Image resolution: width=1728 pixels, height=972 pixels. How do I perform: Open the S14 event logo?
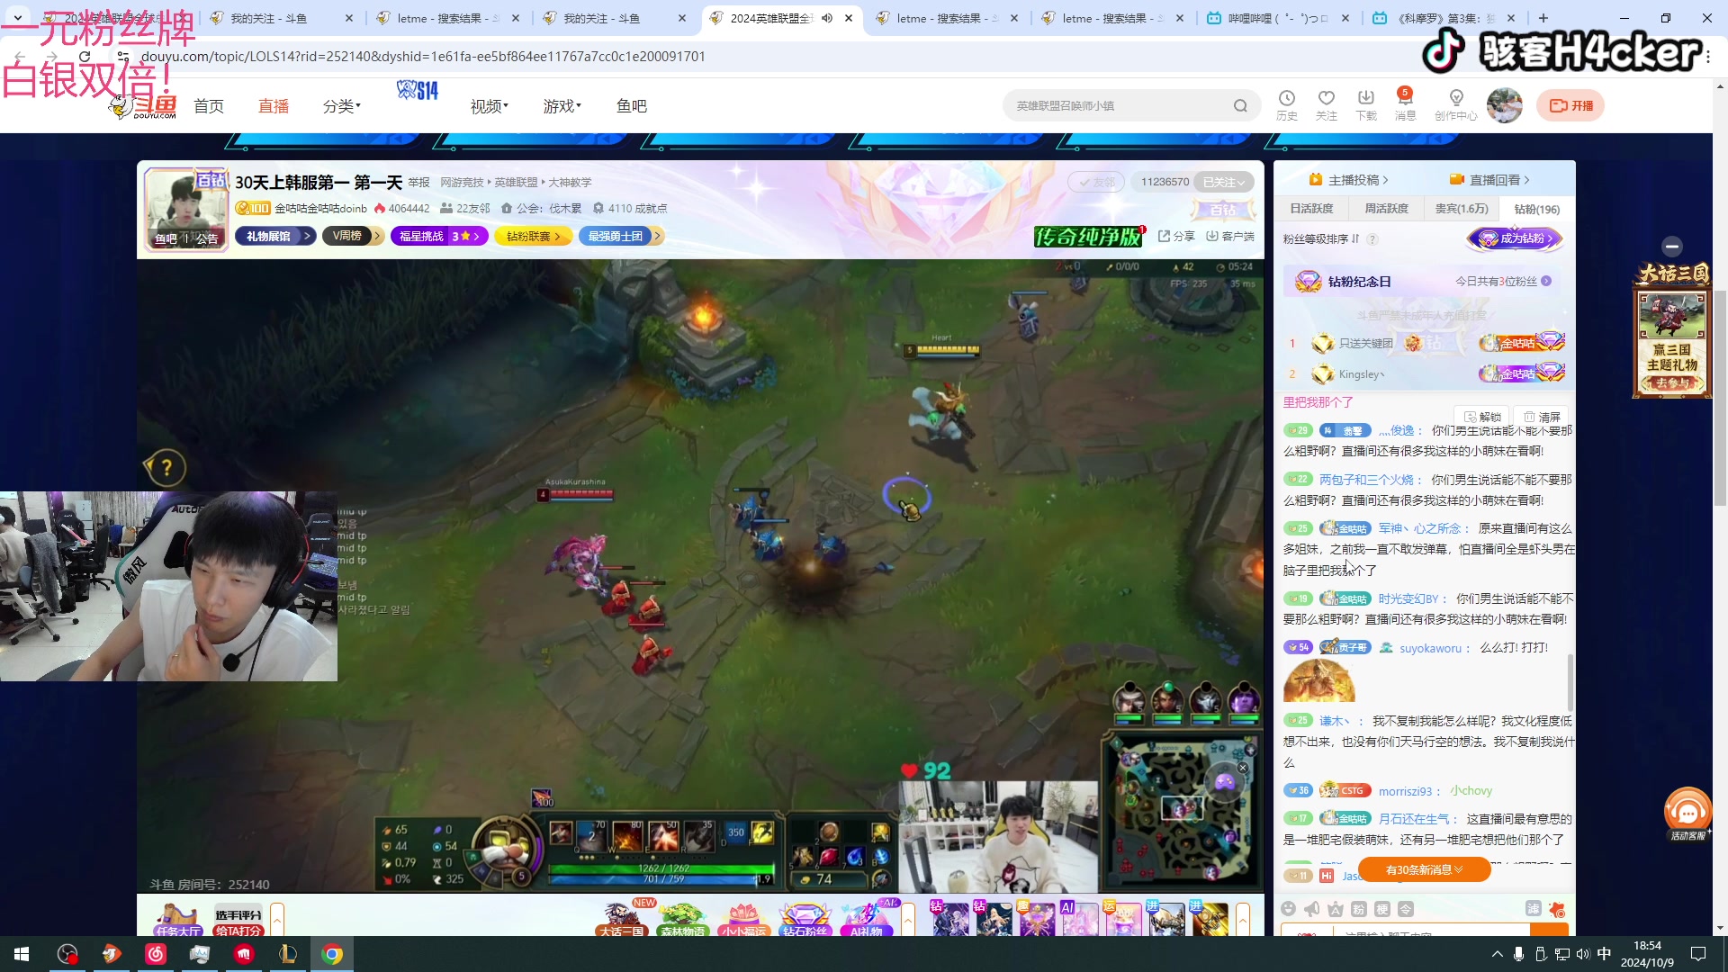point(418,90)
